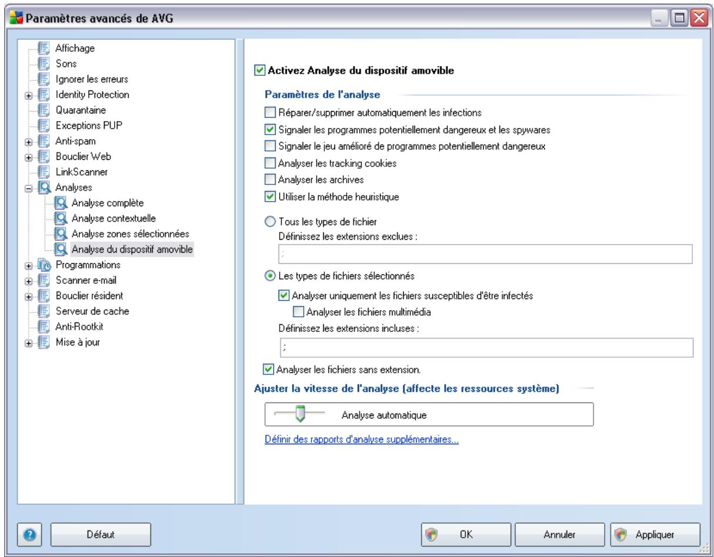
Task: Collapse the Analyses node
Action: click(x=28, y=188)
